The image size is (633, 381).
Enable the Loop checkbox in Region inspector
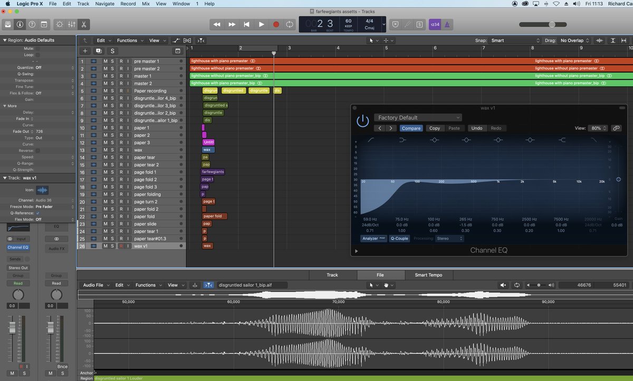point(38,54)
